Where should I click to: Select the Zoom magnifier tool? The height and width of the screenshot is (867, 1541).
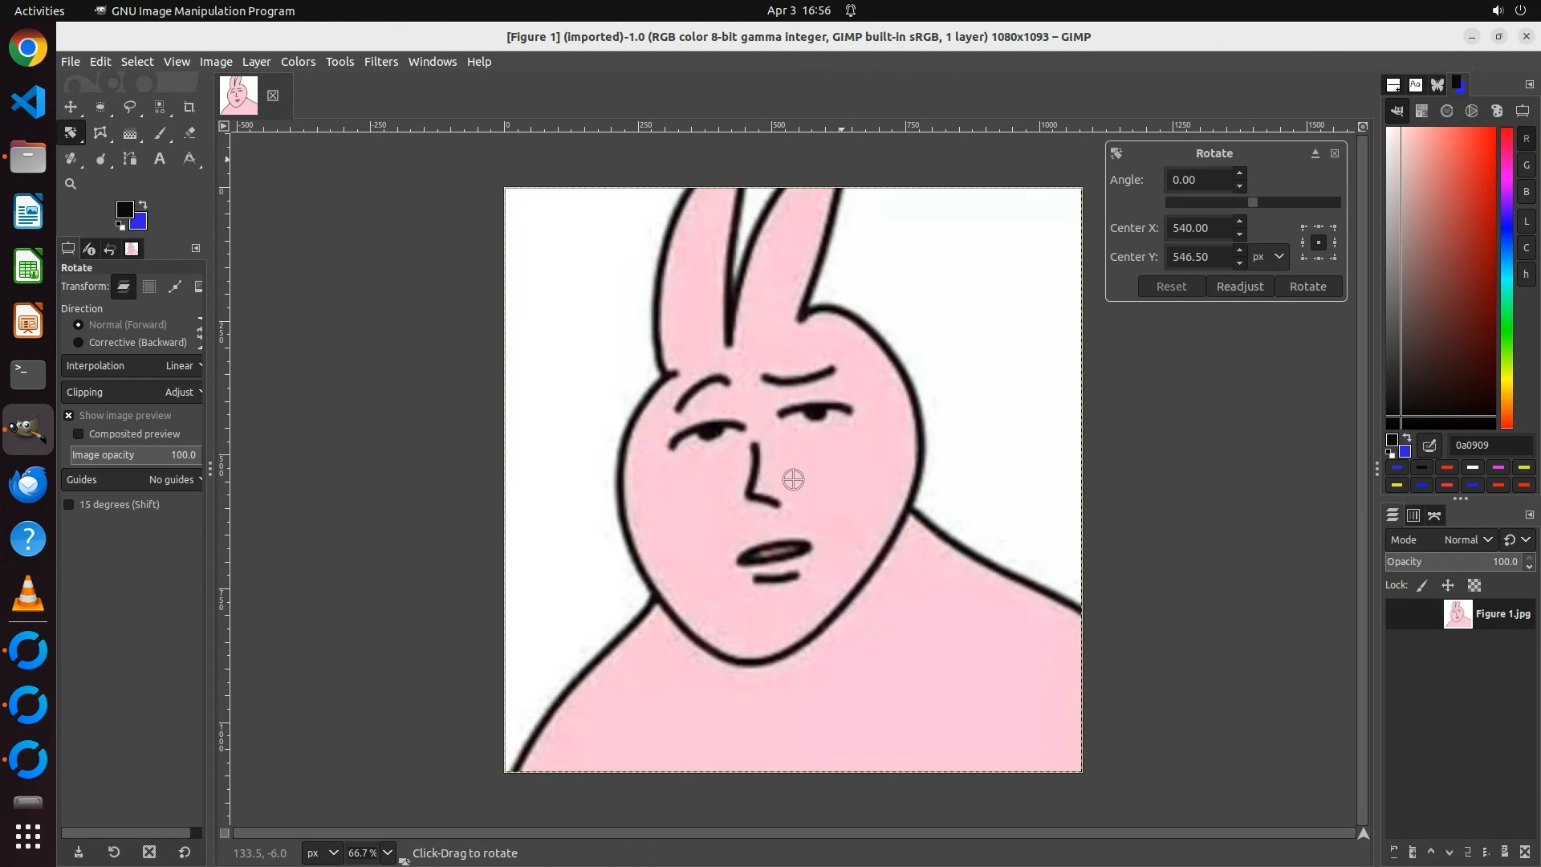click(71, 185)
